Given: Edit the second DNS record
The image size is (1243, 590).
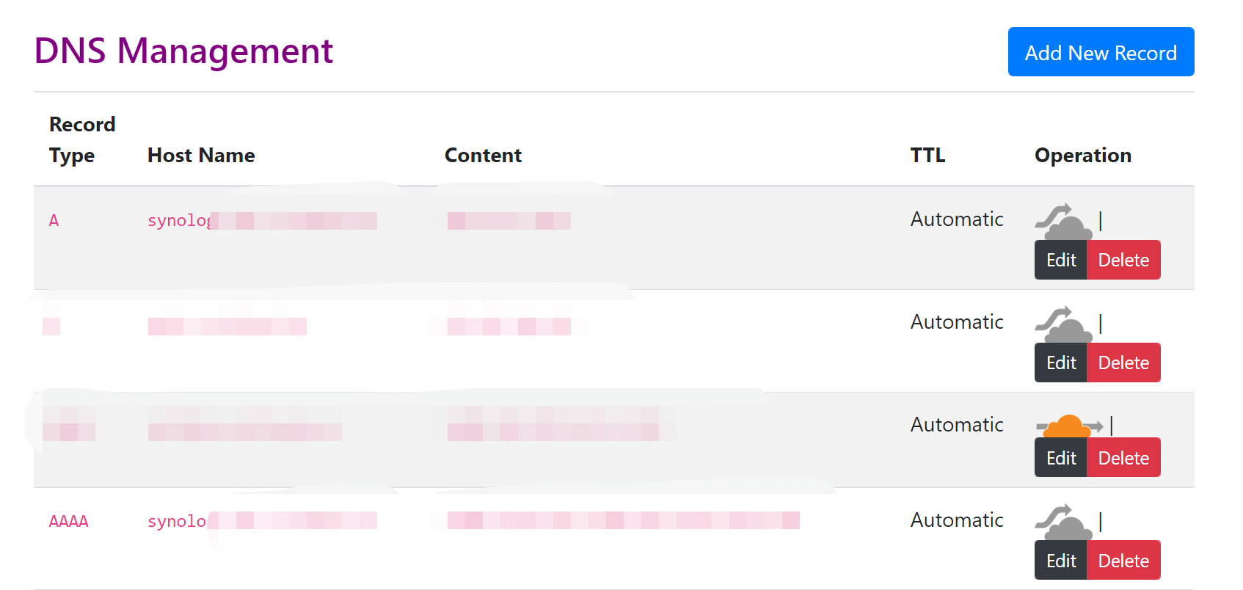Looking at the screenshot, I should point(1061,363).
